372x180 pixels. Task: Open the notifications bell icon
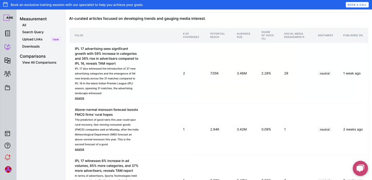click(7, 157)
